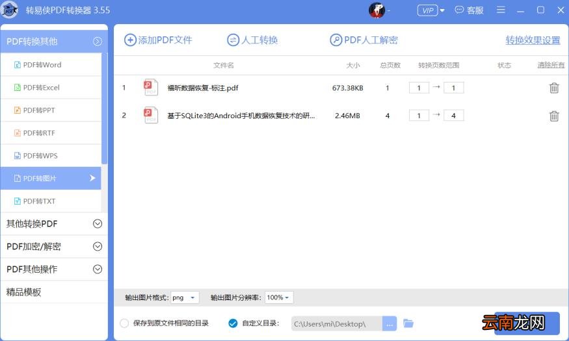
Task: Click 人工转换 manual conversion
Action: tap(252, 40)
